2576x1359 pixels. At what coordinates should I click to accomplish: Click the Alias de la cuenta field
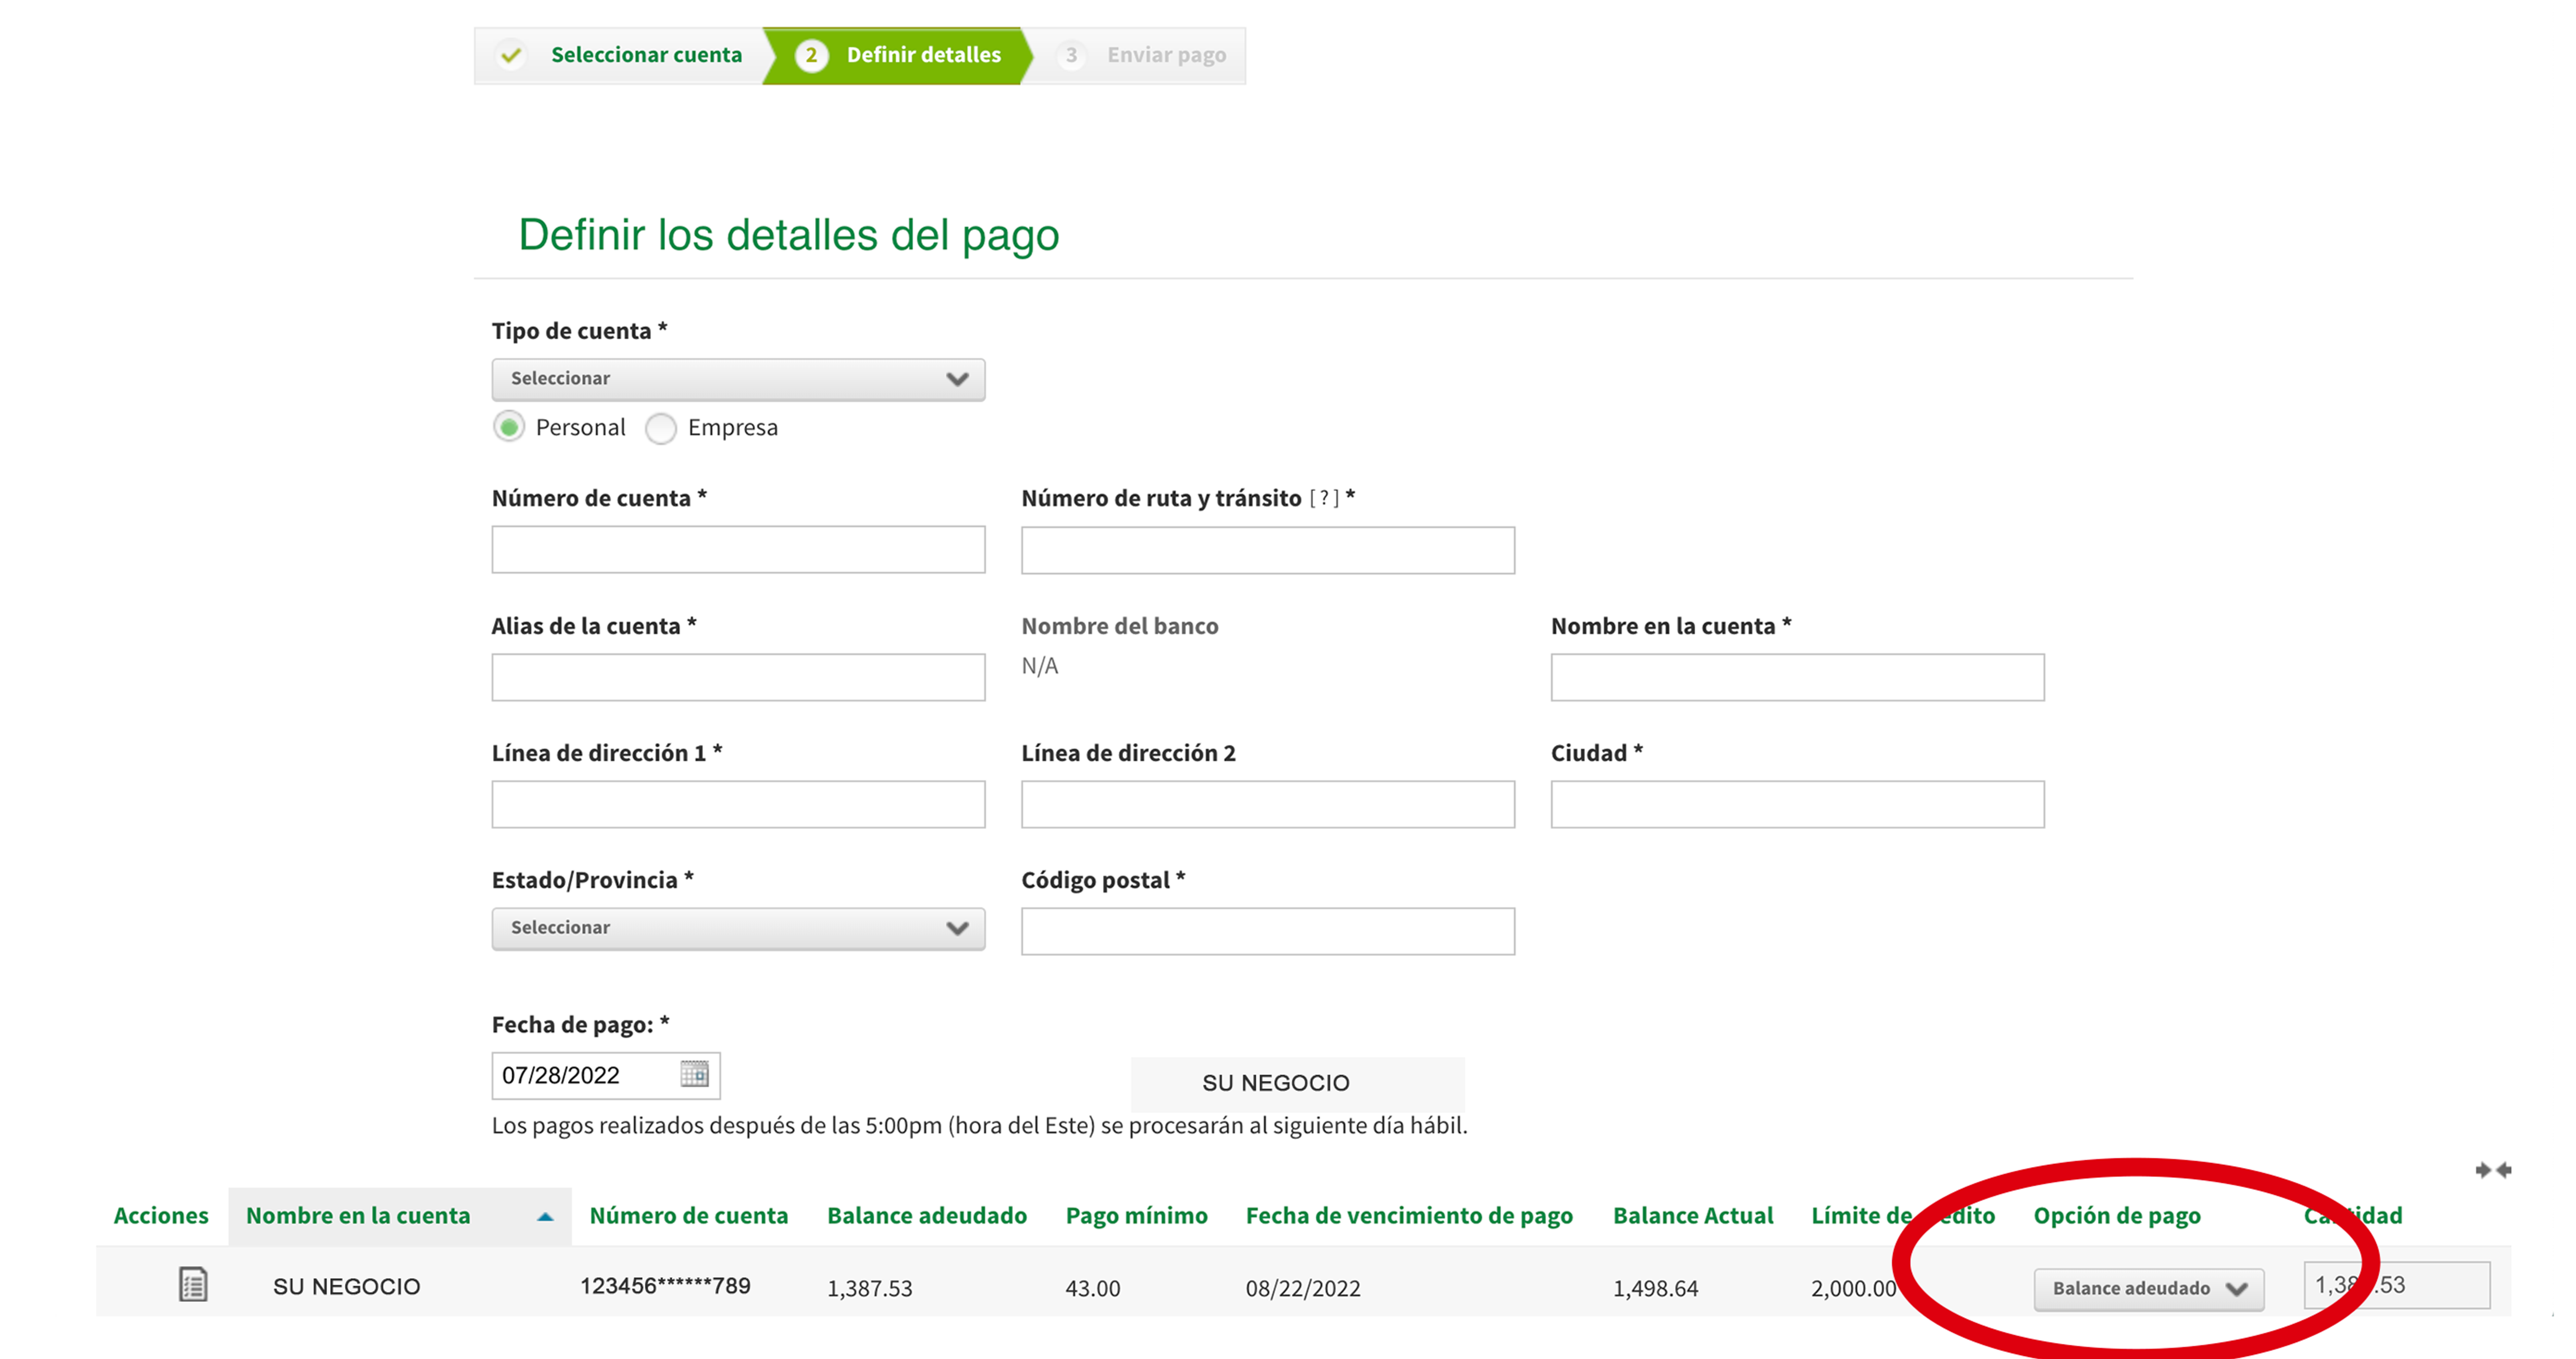(x=738, y=677)
